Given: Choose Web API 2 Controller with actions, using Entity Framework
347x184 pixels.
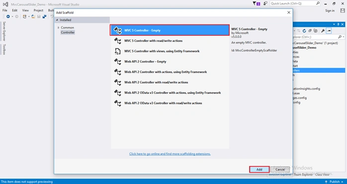Looking at the screenshot, I should pos(170,72).
